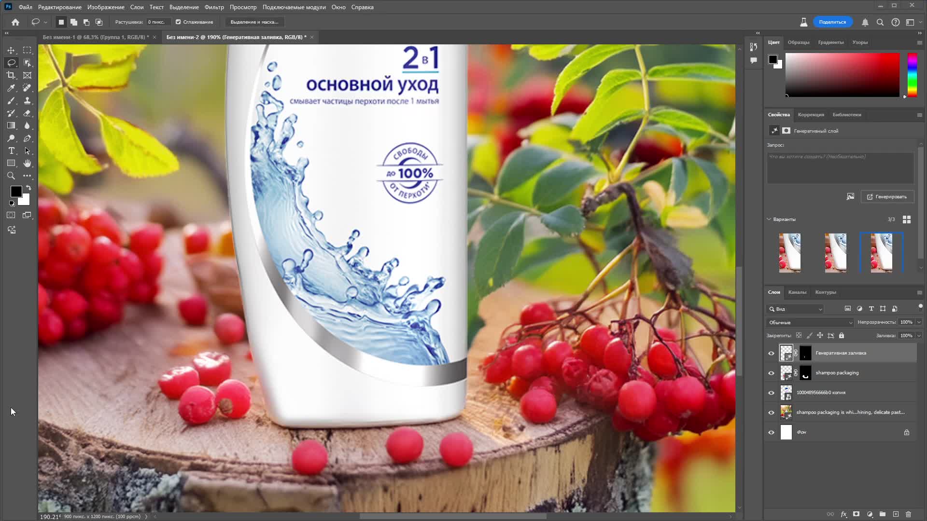The height and width of the screenshot is (521, 927).
Task: Select the Eyedropper tool
Action: pyautogui.click(x=11, y=88)
